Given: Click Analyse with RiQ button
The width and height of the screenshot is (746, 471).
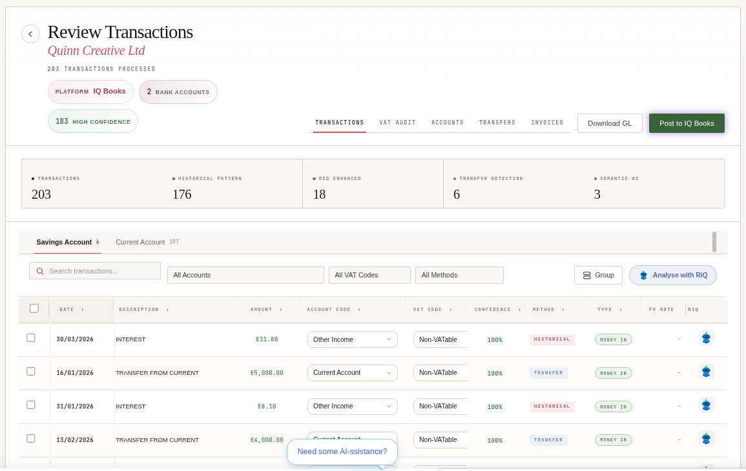Looking at the screenshot, I should (x=673, y=276).
